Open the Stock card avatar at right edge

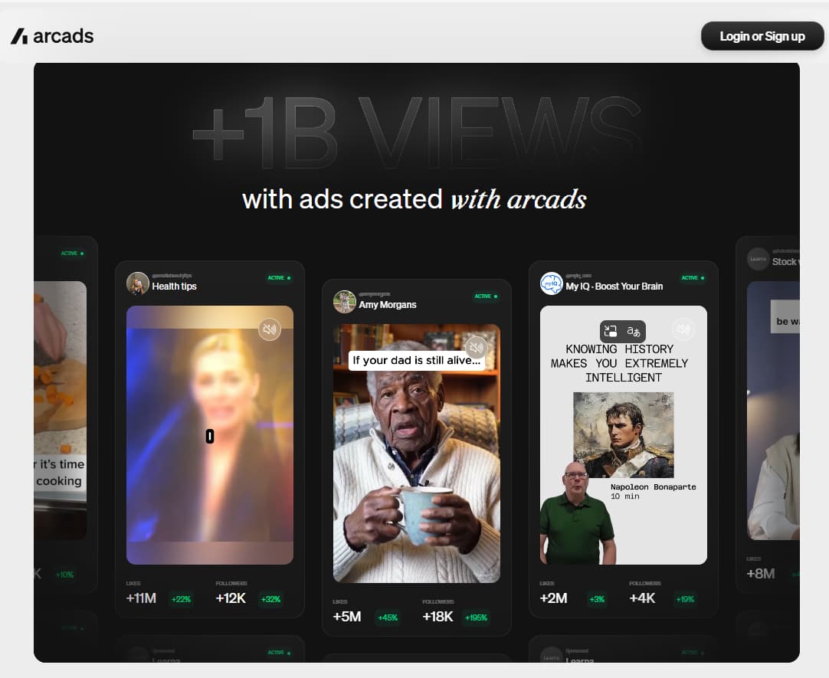pyautogui.click(x=758, y=259)
